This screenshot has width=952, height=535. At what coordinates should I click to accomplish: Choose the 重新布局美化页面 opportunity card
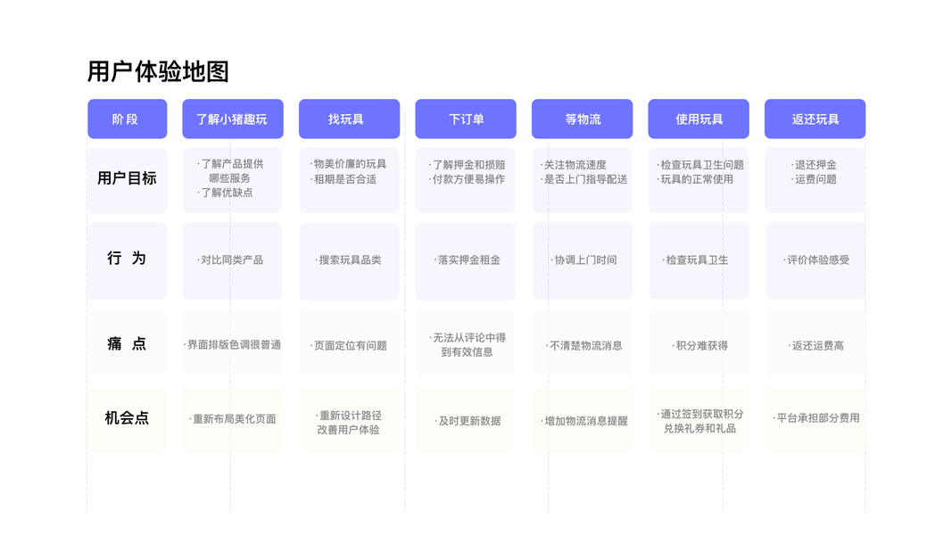point(233,418)
